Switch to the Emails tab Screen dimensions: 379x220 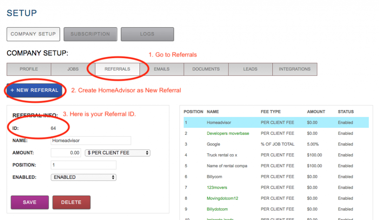click(162, 69)
